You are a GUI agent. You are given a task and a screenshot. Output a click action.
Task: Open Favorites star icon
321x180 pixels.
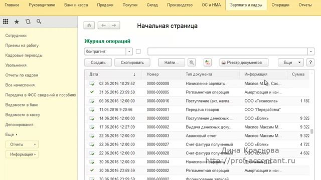pyautogui.click(x=17, y=21)
